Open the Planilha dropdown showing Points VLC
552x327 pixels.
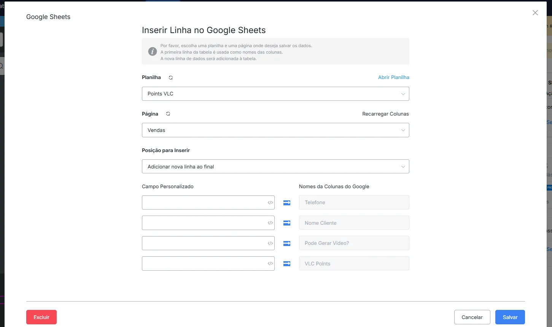(x=275, y=94)
